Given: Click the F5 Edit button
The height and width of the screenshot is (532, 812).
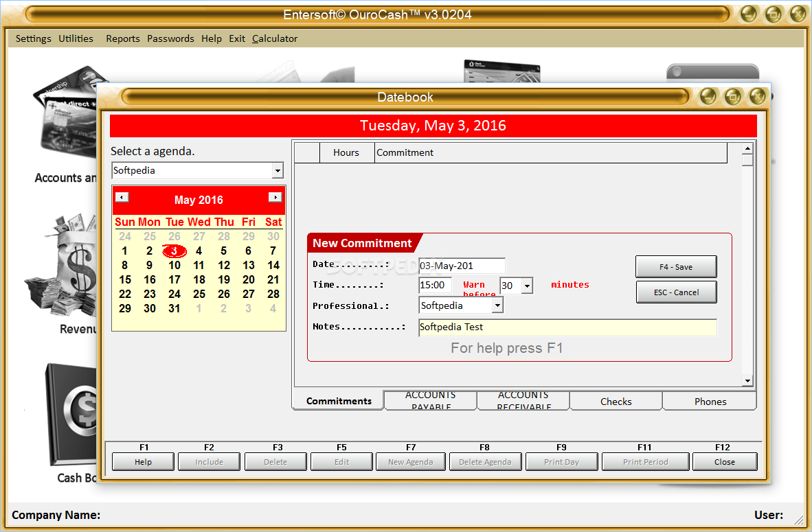Looking at the screenshot, I should [x=341, y=461].
